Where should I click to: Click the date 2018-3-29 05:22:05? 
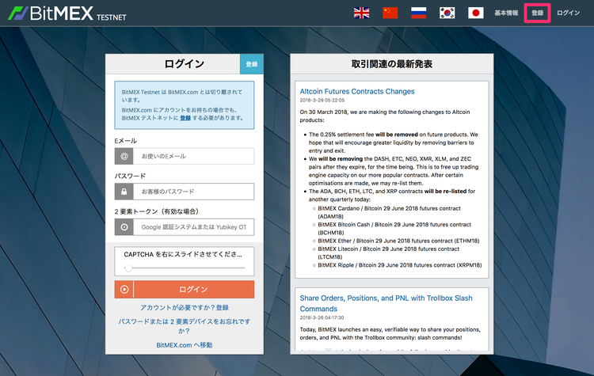(322, 101)
